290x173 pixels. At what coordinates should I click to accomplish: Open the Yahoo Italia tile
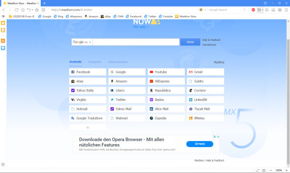[x=88, y=91]
